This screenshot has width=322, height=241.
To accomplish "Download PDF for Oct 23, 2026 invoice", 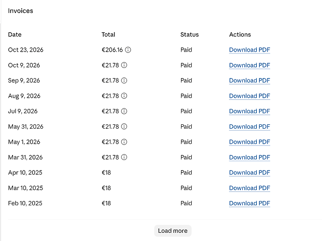I will pos(250,50).
